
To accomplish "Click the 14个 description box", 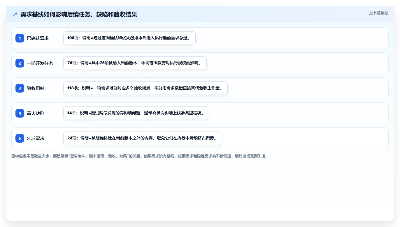I will point(136,113).
